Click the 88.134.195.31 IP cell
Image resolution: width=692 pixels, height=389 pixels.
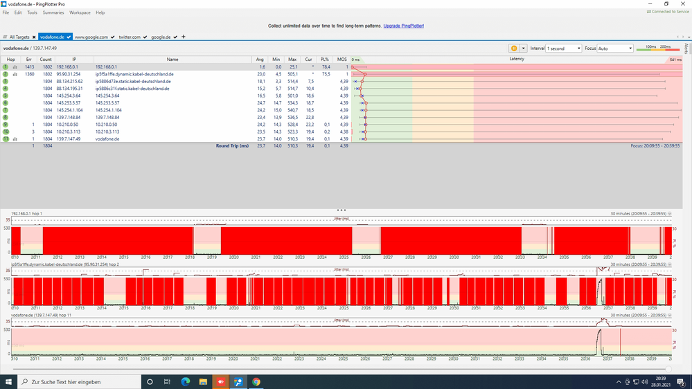pos(69,89)
